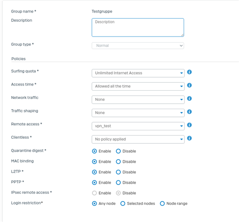Expand the Access time dropdown
The width and height of the screenshot is (239, 222).
(x=138, y=86)
